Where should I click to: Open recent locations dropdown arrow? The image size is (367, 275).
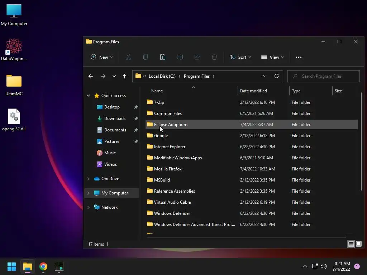pyautogui.click(x=114, y=76)
